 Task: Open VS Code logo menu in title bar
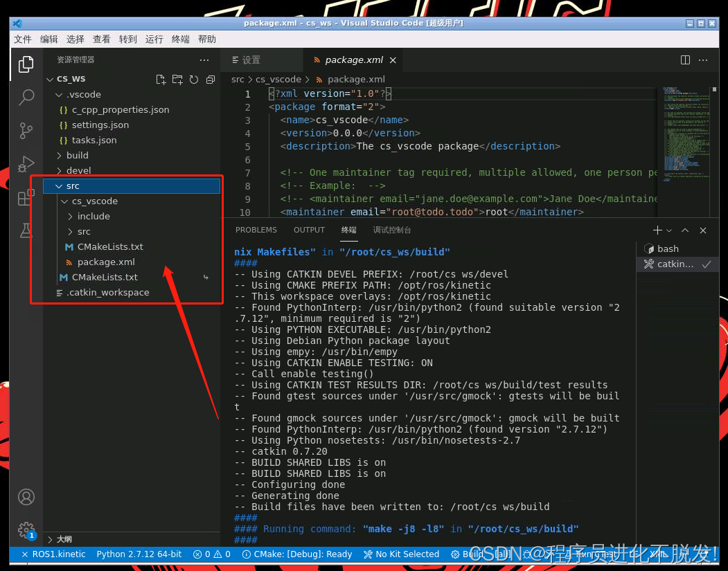pos(17,23)
